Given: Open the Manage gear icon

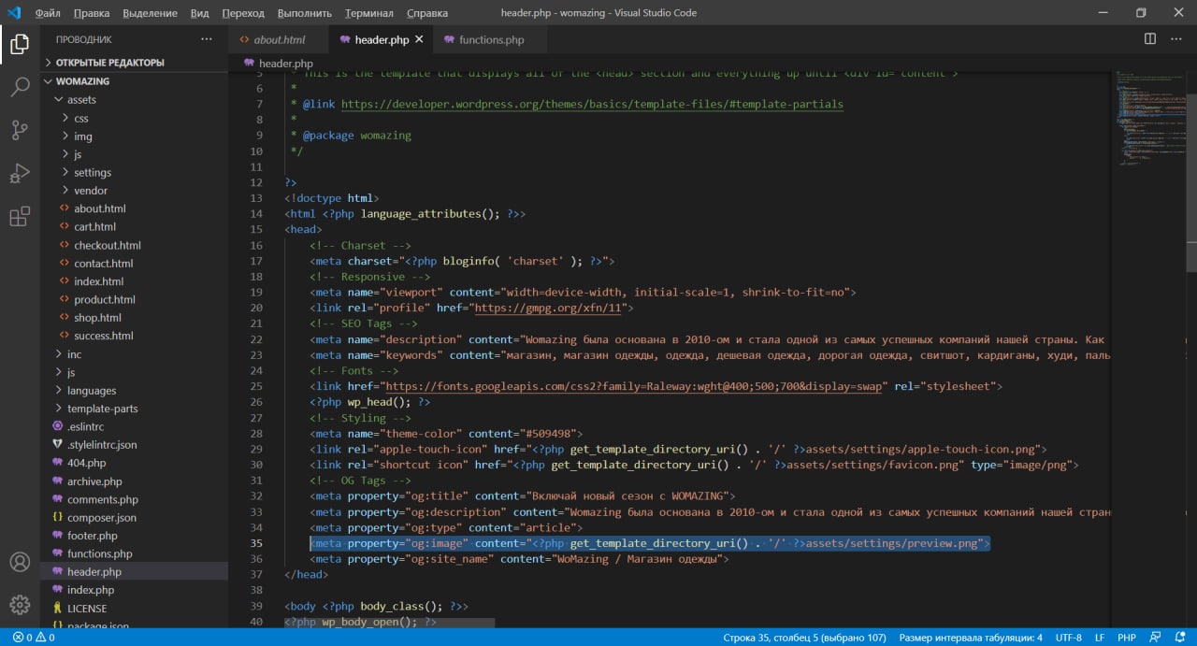Looking at the screenshot, I should (20, 605).
